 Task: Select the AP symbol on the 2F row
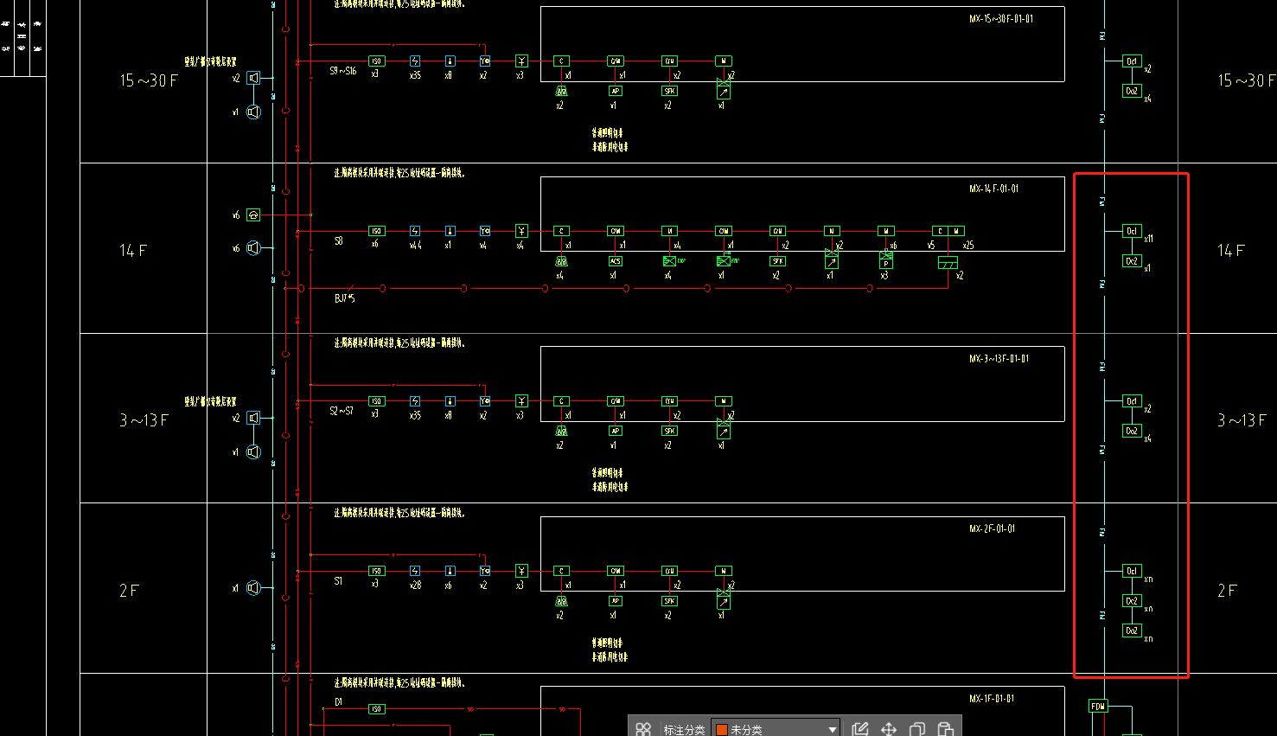[616, 601]
